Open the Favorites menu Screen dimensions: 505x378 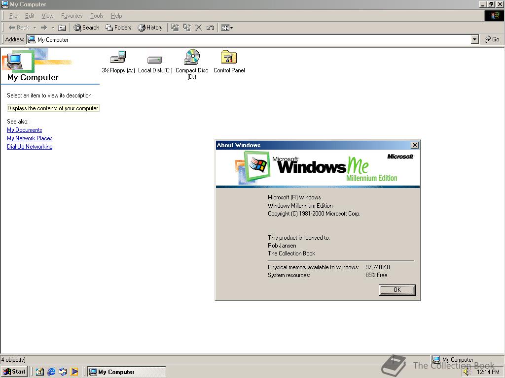coord(72,16)
